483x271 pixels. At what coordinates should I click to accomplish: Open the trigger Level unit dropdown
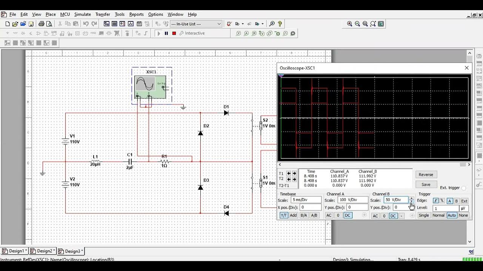pyautogui.click(x=463, y=208)
